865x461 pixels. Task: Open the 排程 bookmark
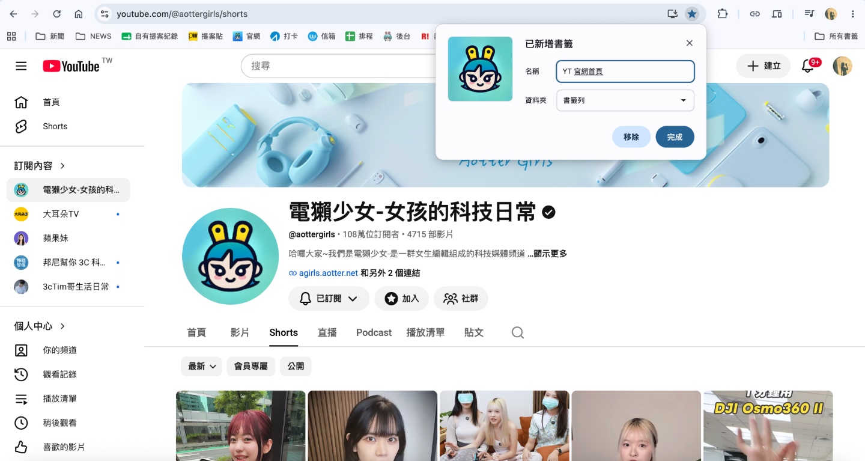coord(359,36)
